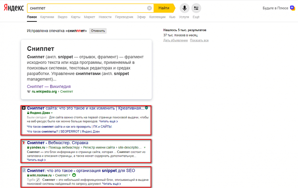Switch to the Видео tab
The width and height of the screenshot is (298, 188).
63,17
